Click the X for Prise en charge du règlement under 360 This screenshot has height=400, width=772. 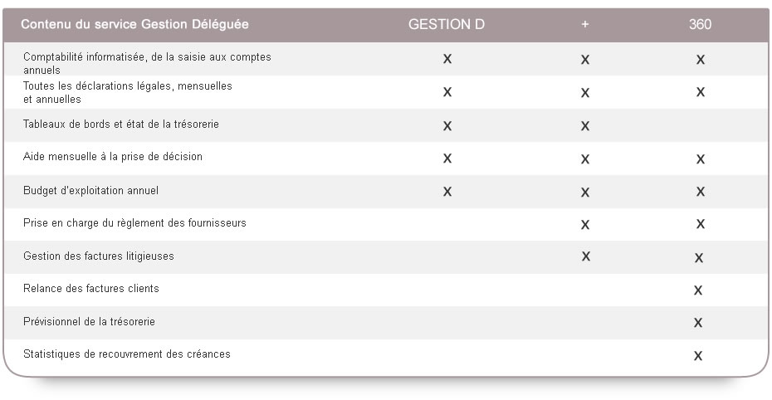click(x=700, y=224)
